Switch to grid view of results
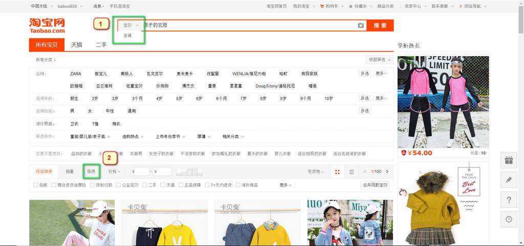The height and width of the screenshot is (246, 524). pyautogui.click(x=337, y=171)
